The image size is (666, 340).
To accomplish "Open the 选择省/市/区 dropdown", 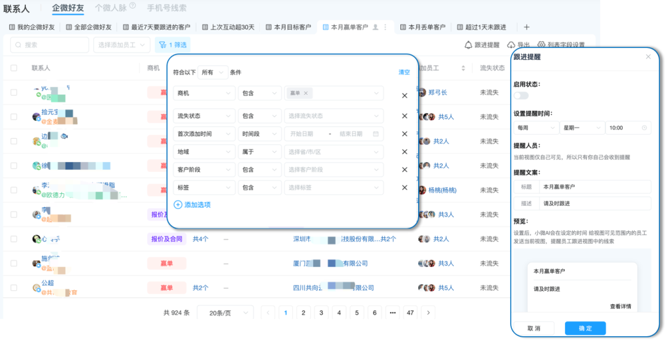I will pos(334,152).
